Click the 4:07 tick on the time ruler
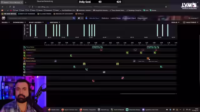The height and width of the screenshot is (112, 200). click(147, 43)
